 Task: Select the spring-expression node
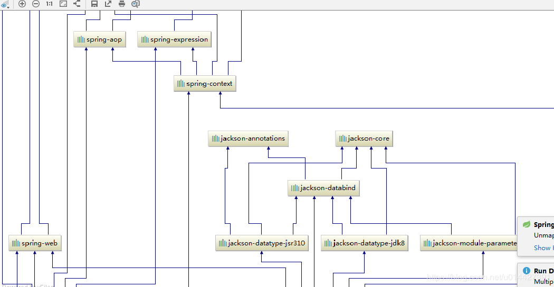coord(174,39)
